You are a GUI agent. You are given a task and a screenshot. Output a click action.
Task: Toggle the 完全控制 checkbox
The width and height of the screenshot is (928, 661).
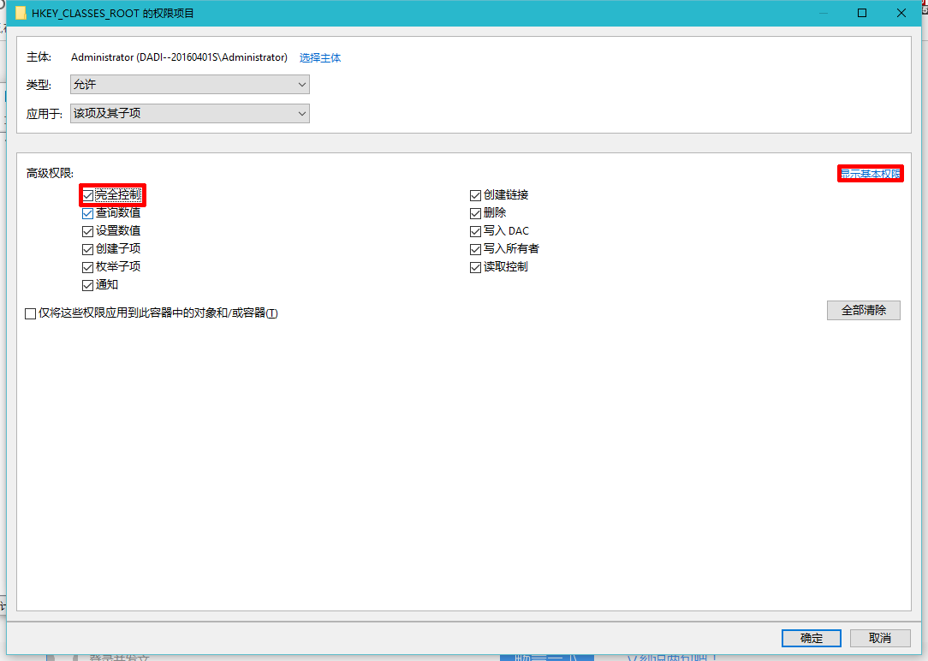pos(88,195)
